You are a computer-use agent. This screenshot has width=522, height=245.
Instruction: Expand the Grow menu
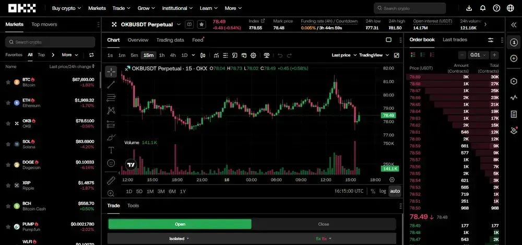pyautogui.click(x=146, y=8)
